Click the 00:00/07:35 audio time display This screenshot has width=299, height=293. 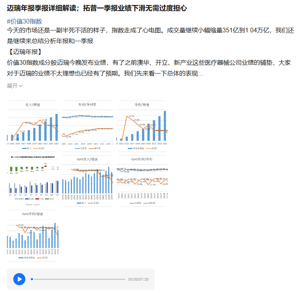point(138,280)
